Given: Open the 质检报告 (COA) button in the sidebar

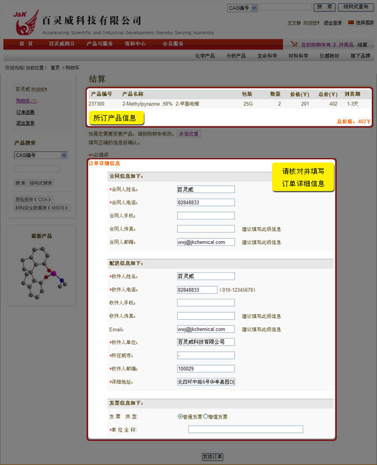Looking at the screenshot, I should [34, 199].
